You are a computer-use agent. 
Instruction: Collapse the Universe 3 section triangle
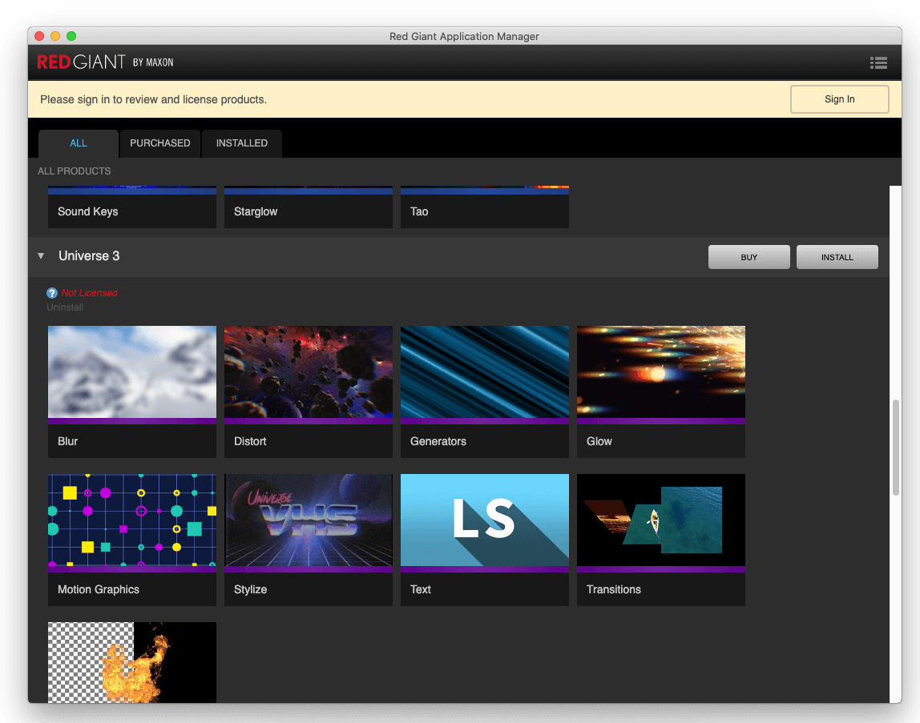(x=41, y=255)
